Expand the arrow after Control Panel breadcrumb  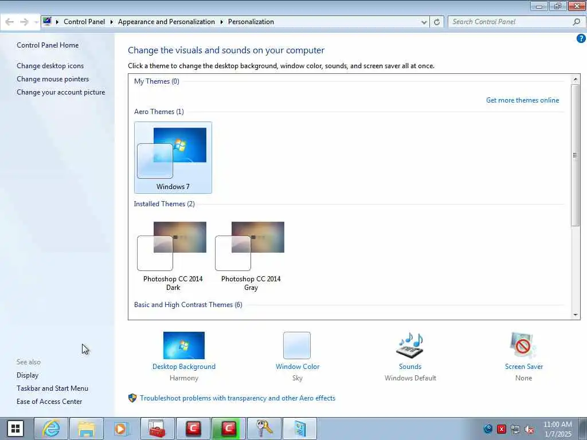(112, 22)
